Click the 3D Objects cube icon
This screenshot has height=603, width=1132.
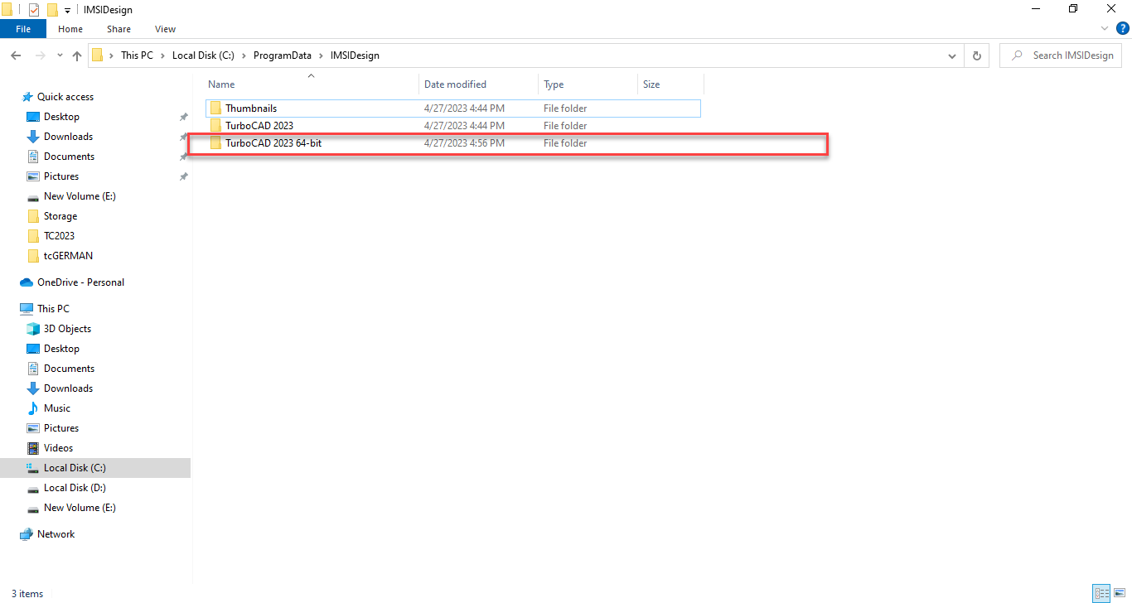pyautogui.click(x=33, y=329)
